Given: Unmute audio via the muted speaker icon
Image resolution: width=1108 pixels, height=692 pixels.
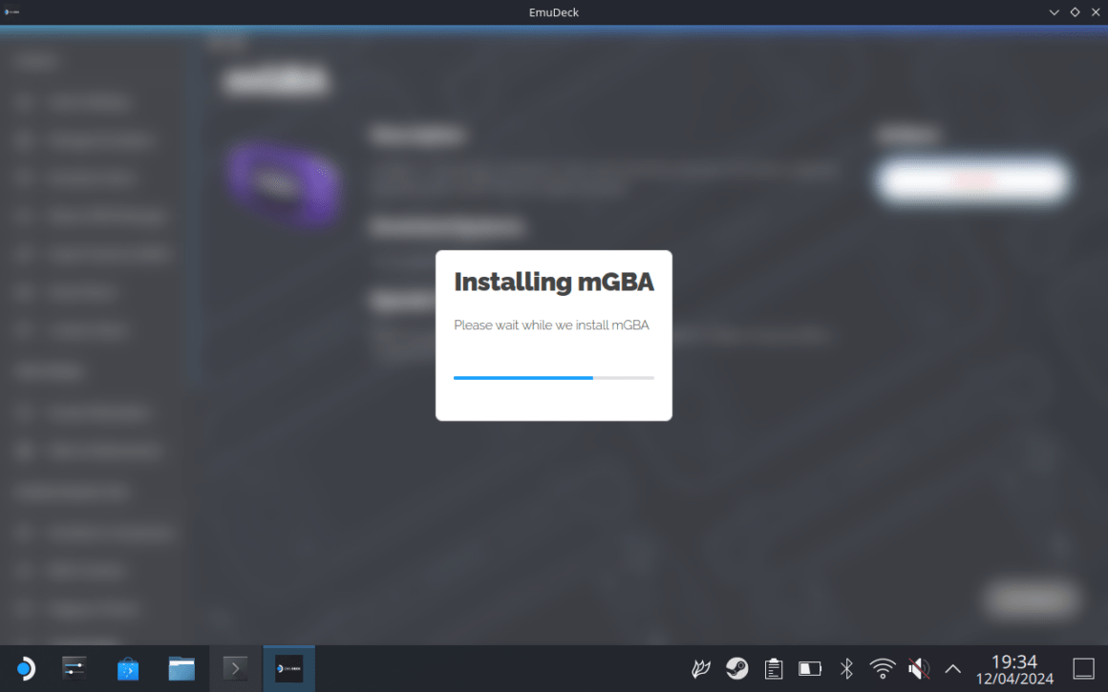Looking at the screenshot, I should [x=919, y=668].
